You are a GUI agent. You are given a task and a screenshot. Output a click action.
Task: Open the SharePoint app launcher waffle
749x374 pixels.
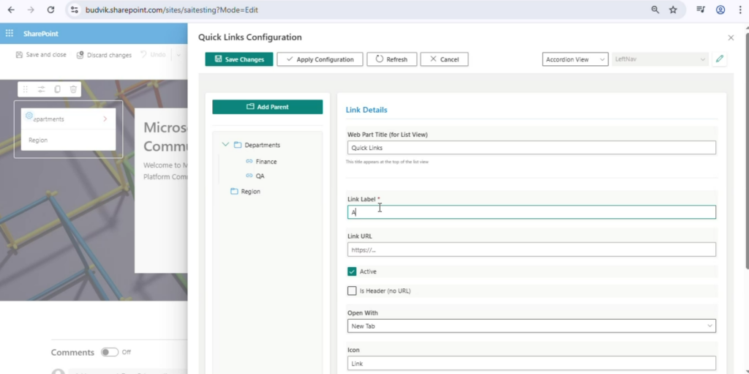coord(10,34)
